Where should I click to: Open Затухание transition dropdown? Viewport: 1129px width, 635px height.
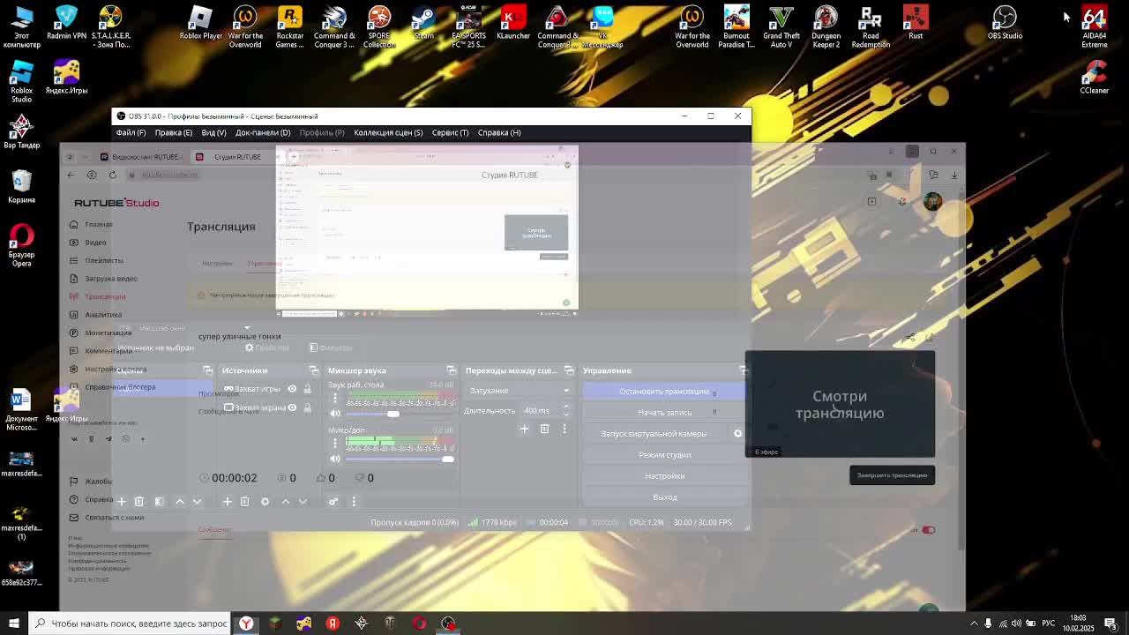coord(519,390)
